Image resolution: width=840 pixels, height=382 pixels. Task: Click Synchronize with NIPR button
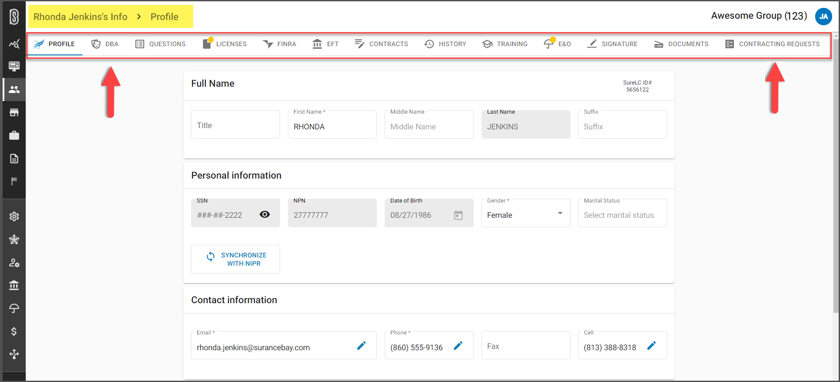pyautogui.click(x=236, y=259)
